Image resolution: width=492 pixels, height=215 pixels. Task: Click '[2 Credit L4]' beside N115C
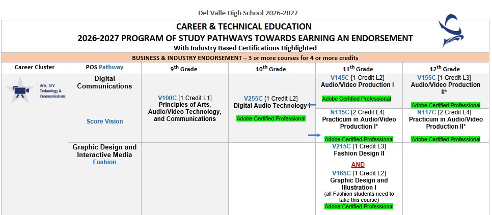click(367, 112)
